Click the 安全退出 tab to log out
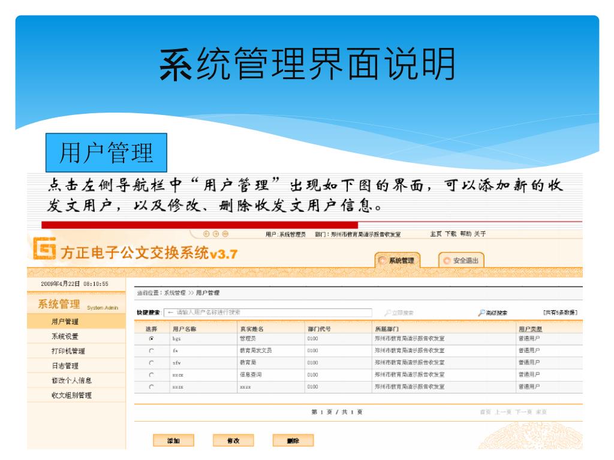Viewport: 614px width, 460px height. click(461, 261)
